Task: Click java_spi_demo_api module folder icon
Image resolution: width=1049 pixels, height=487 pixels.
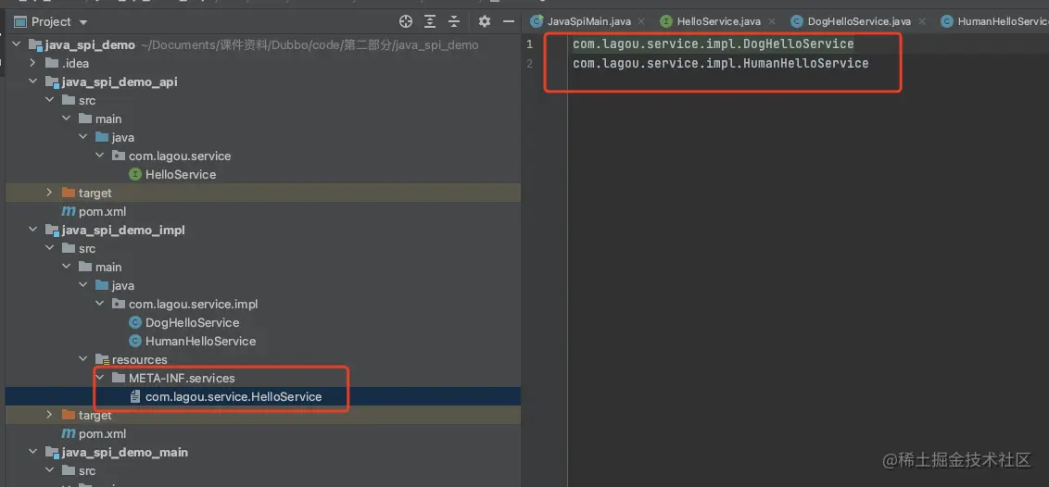Action: coord(52,82)
